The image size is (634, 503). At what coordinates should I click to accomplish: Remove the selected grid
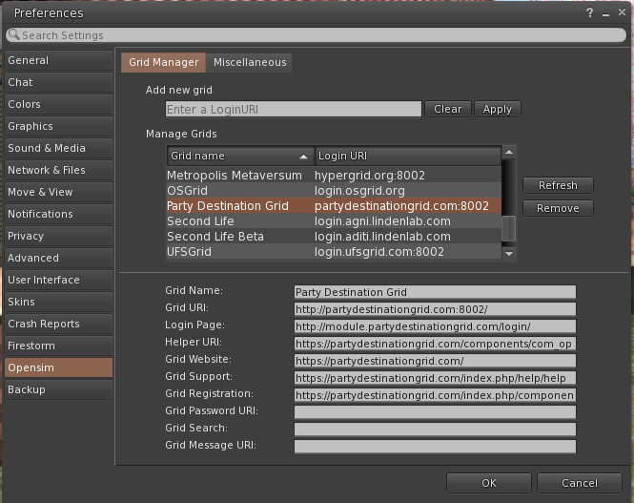coord(558,208)
